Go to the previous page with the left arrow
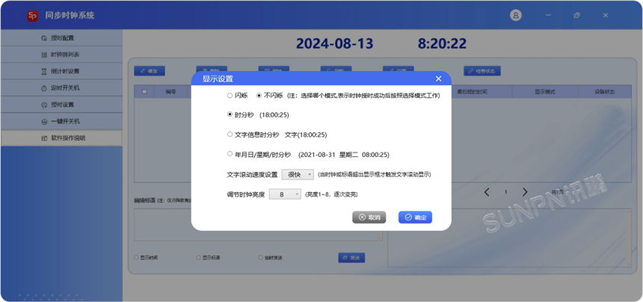This screenshot has width=643, height=302. (x=487, y=192)
